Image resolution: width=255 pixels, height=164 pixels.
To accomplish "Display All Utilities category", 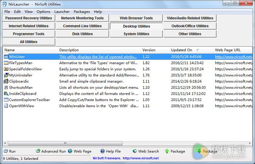I will coord(29,42).
